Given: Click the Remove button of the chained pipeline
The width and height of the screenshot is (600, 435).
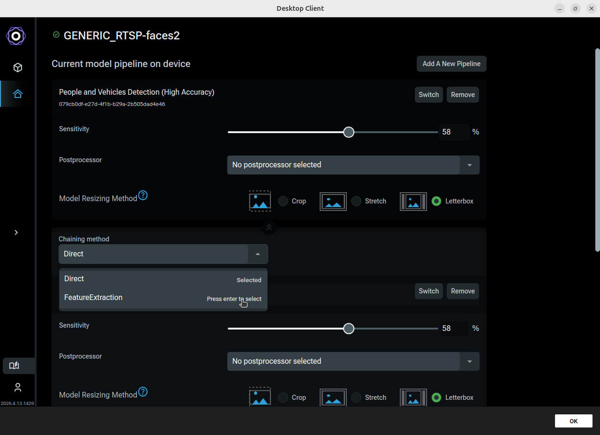Looking at the screenshot, I should [x=463, y=291].
